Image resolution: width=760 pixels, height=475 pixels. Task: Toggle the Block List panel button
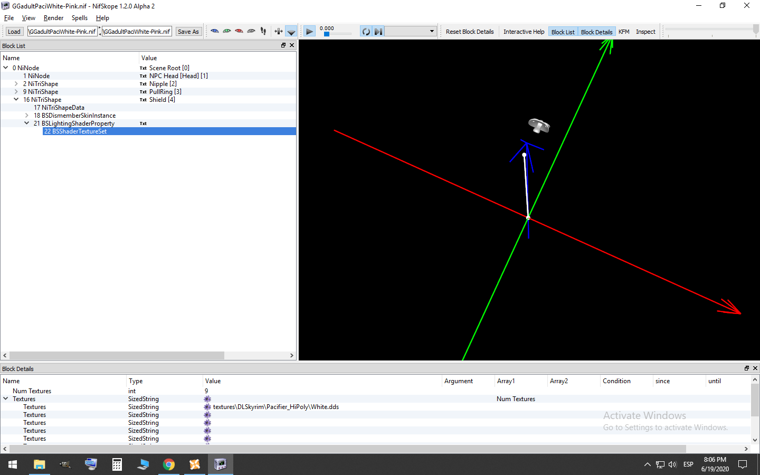[x=563, y=32]
